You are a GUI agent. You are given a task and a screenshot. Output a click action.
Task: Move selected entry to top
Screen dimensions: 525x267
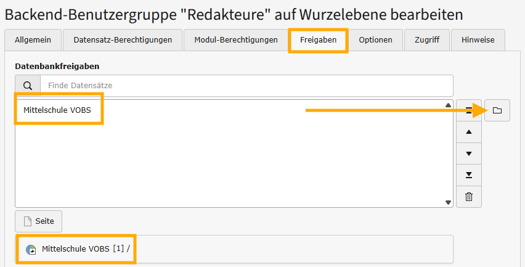click(469, 110)
